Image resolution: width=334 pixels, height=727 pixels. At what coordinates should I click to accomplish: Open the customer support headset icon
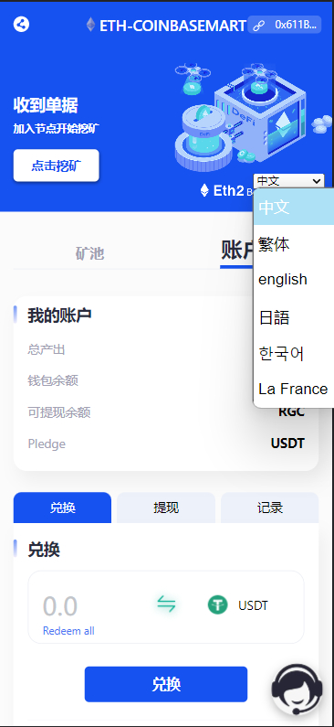coord(297,690)
